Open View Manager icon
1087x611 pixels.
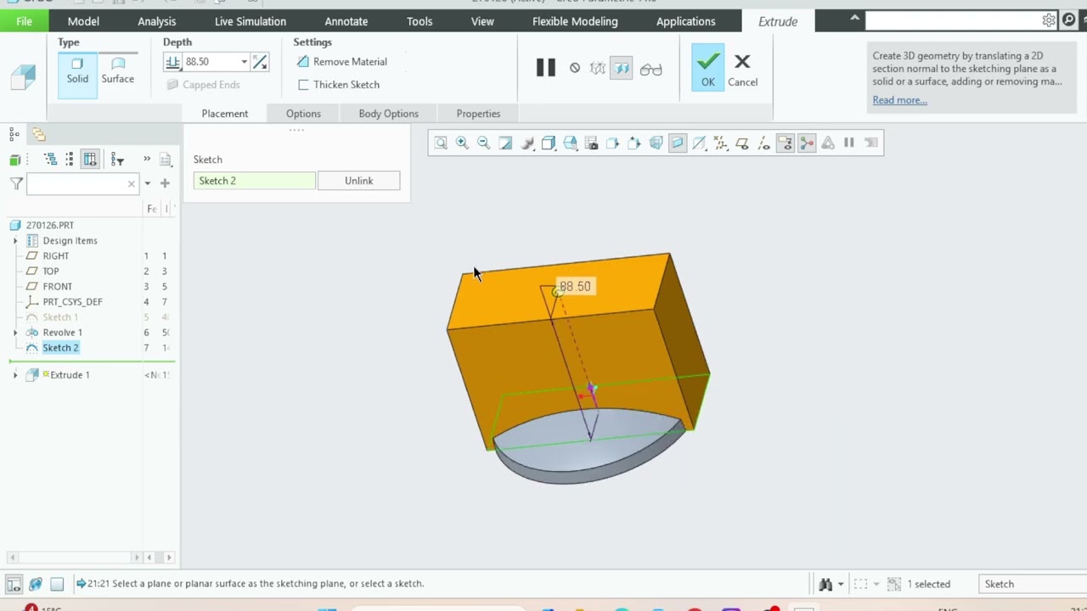tap(570, 143)
